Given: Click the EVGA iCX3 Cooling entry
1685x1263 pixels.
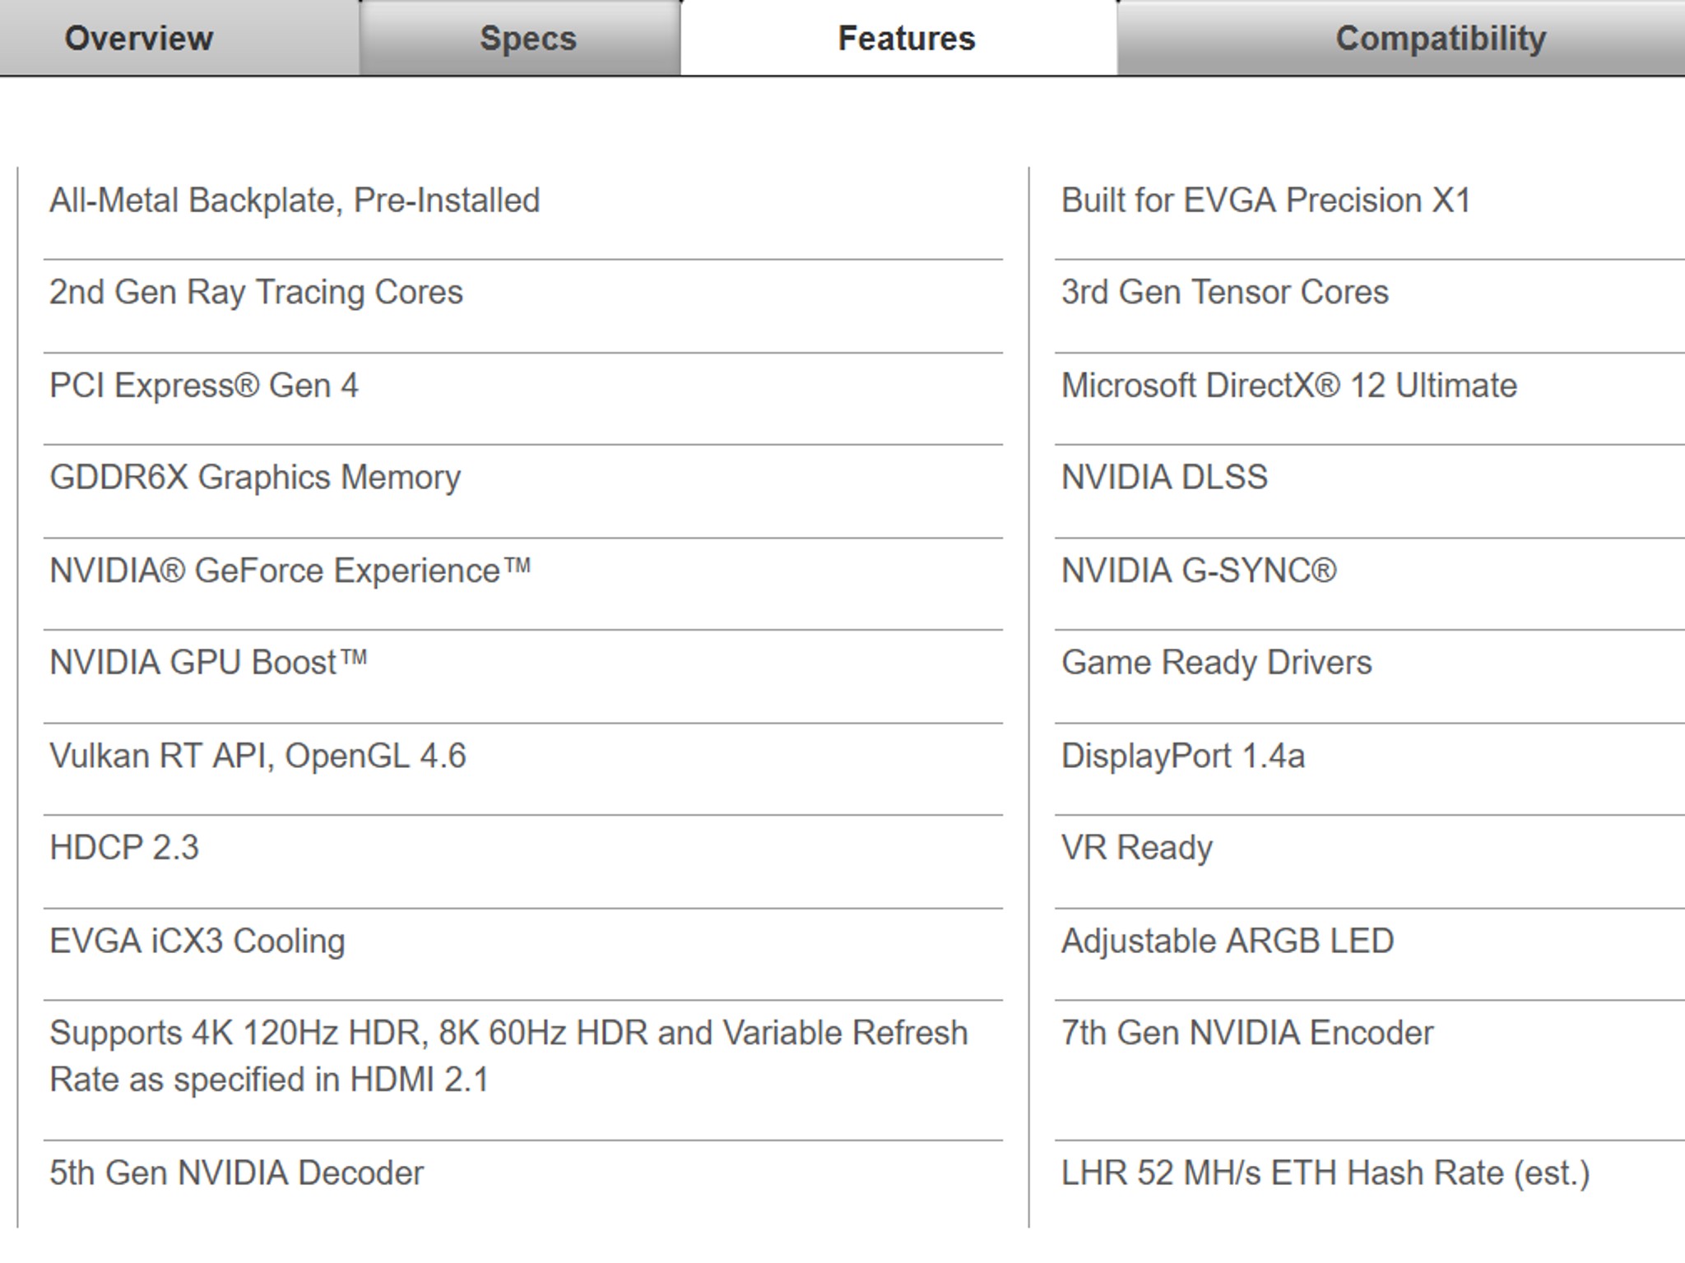Looking at the screenshot, I should [197, 941].
